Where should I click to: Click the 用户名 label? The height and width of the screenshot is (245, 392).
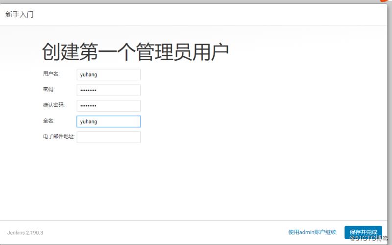click(51, 73)
